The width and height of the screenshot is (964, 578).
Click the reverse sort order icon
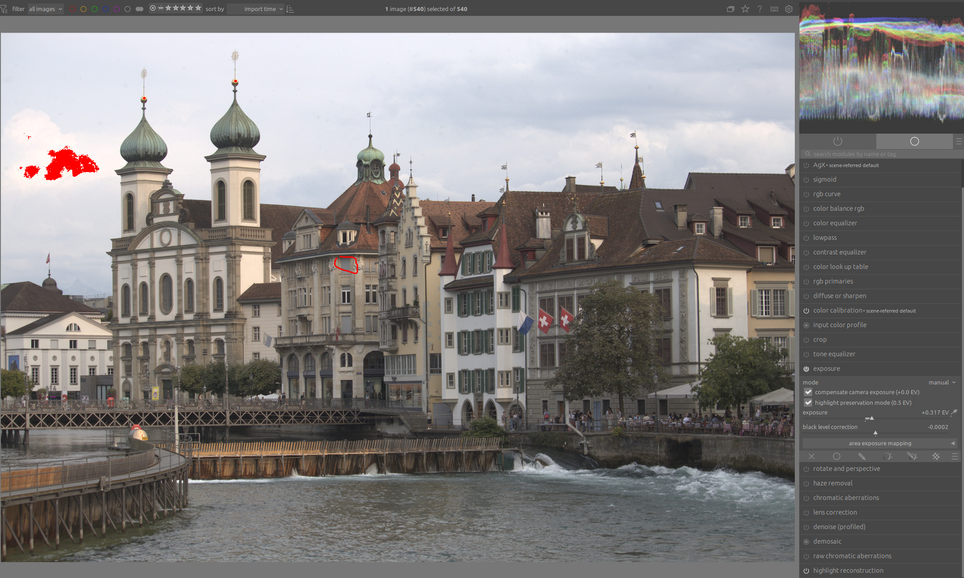click(290, 9)
